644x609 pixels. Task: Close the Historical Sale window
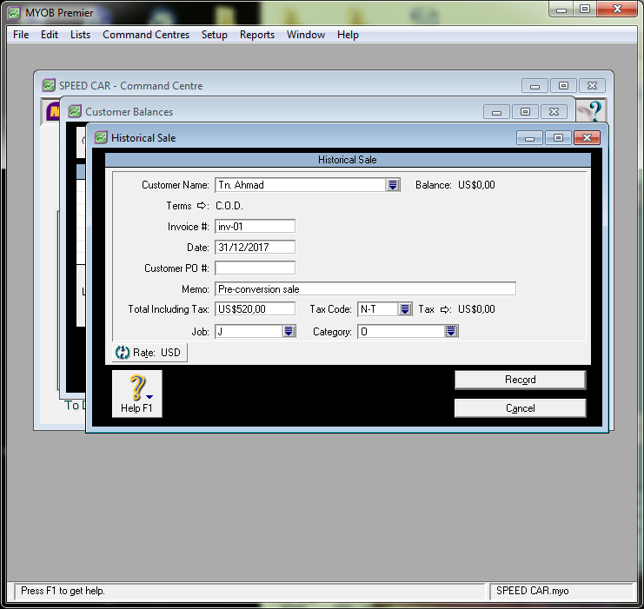point(587,138)
